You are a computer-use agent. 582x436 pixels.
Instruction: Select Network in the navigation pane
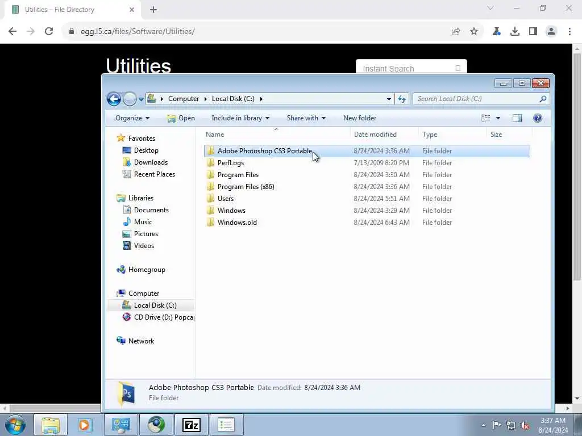coord(135,341)
